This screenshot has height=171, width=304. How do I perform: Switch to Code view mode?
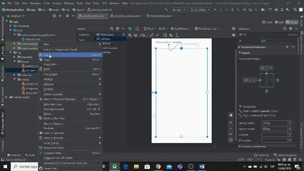[267, 22]
